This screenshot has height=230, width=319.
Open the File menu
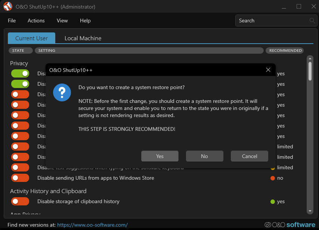pyautogui.click(x=12, y=21)
